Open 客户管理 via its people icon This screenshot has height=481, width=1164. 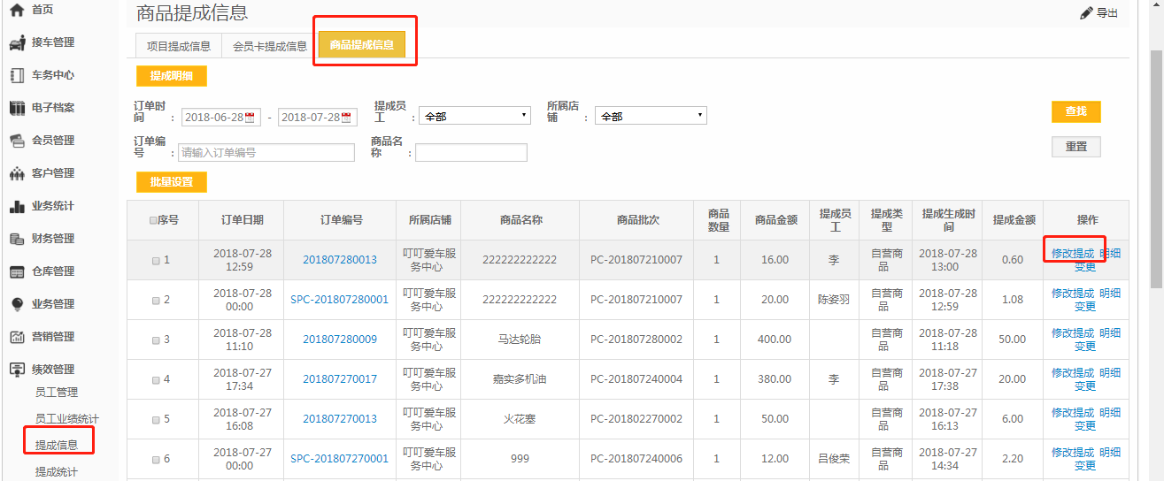point(16,173)
